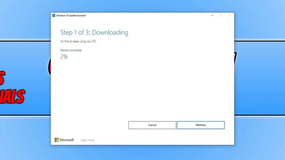Screen dimensions: 285x160
Task: Click the Minimise button
Action: (201, 125)
